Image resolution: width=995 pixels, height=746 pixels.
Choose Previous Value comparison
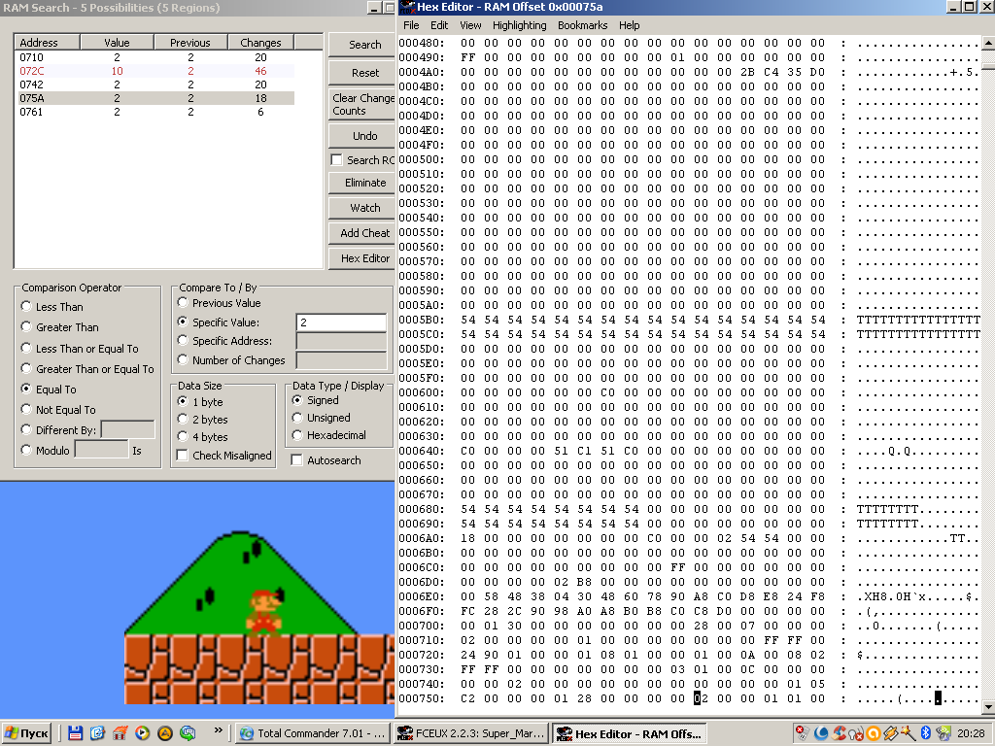click(x=183, y=303)
